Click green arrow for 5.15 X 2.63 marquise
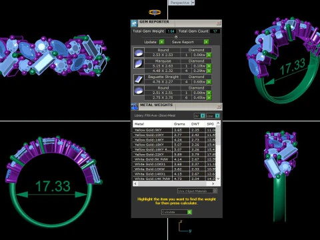320x240 pixels. (x=209, y=66)
